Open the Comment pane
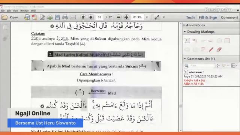Image resolution: width=240 pixels, height=135 pixels. 229,18
